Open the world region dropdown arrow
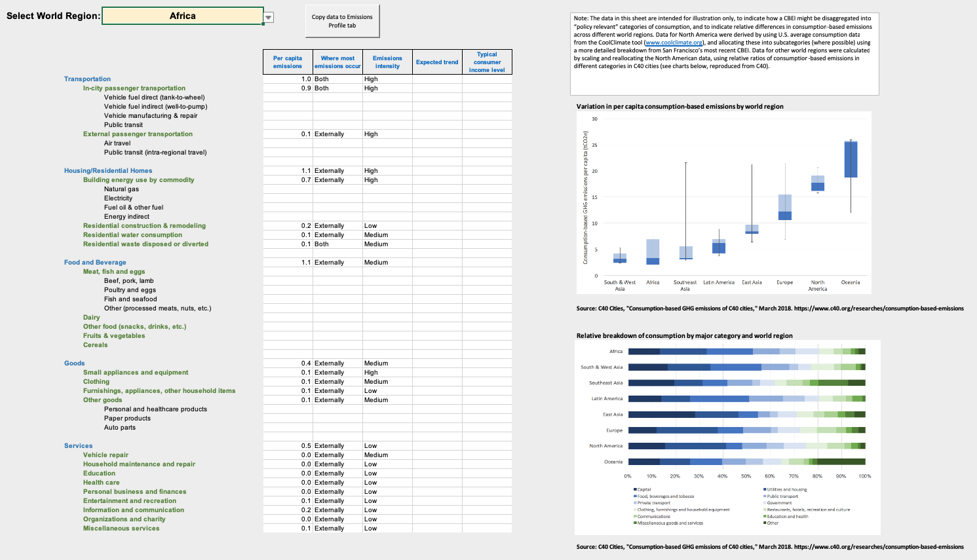Image resolution: width=977 pixels, height=560 pixels. tap(269, 17)
